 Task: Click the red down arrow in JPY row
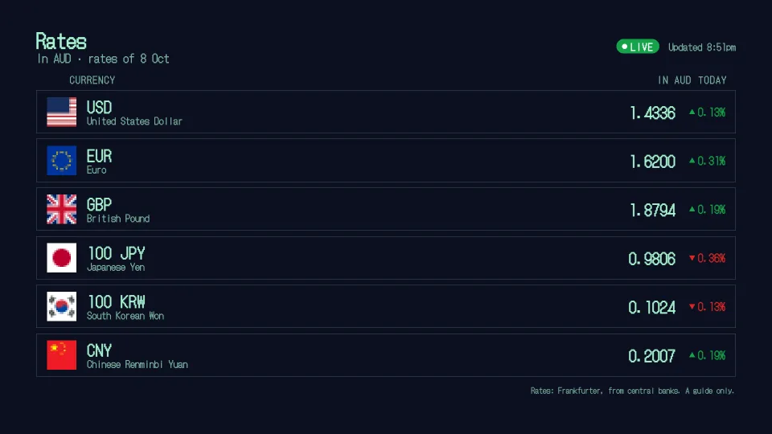692,258
